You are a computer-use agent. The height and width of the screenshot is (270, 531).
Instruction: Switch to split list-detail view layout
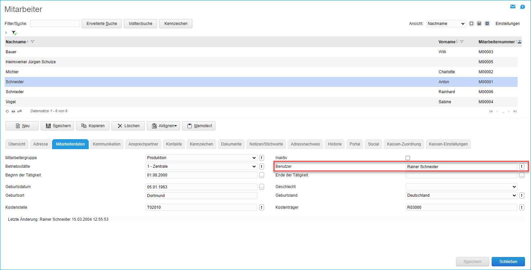tap(479, 24)
